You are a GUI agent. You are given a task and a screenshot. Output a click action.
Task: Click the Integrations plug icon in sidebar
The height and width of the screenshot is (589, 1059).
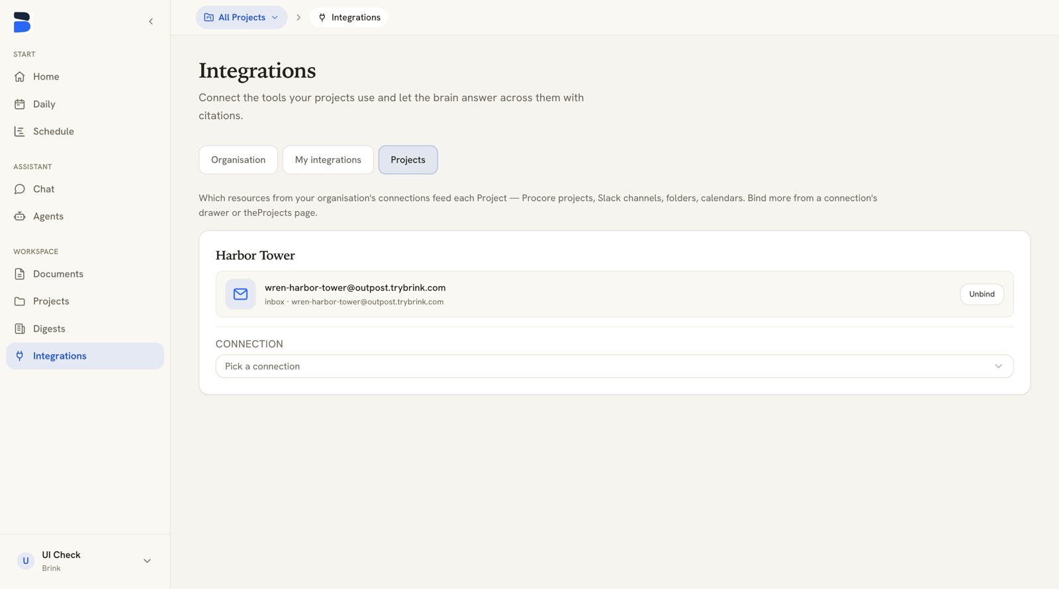coord(20,356)
